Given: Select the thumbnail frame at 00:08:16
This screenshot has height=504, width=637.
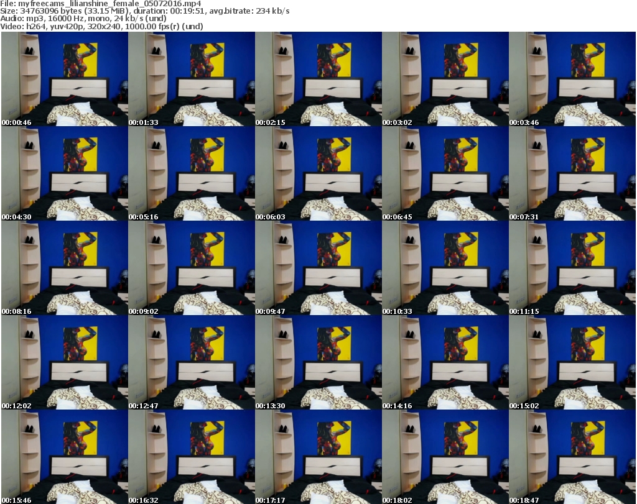Looking at the screenshot, I should tap(65, 268).
